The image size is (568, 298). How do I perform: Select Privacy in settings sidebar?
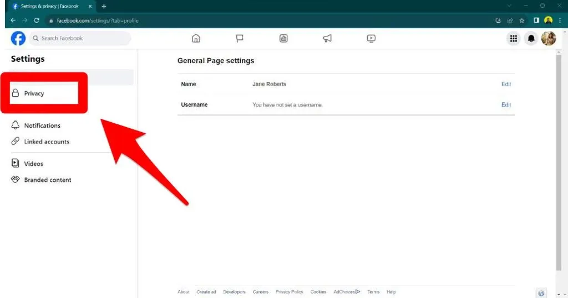tap(34, 93)
